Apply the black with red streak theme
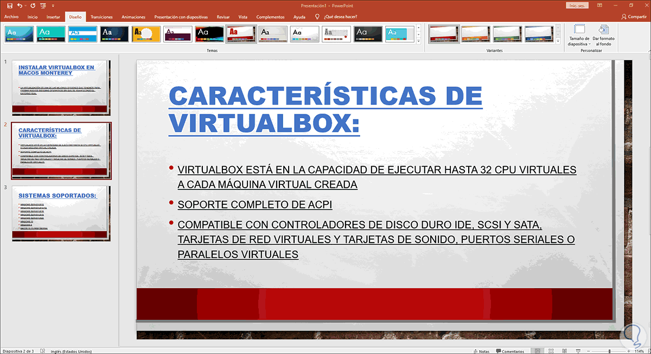 [x=209, y=34]
